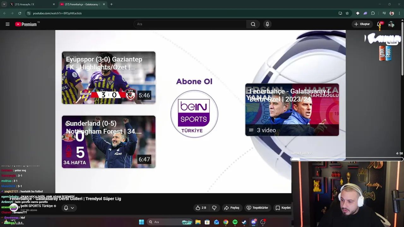404x227 pixels.
Task: Launch Spotify from taskbar
Action: [x=235, y=222]
